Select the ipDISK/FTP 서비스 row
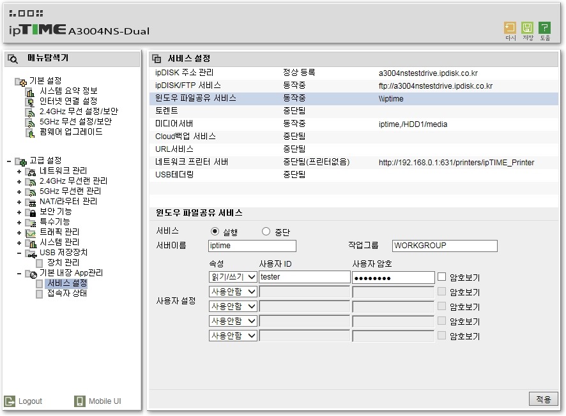This screenshot has width=566, height=416. coord(354,85)
